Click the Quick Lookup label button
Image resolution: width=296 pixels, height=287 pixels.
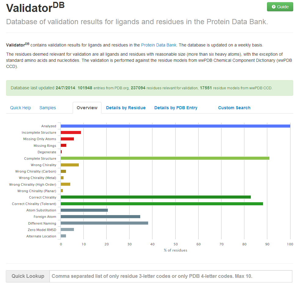pos(28,276)
